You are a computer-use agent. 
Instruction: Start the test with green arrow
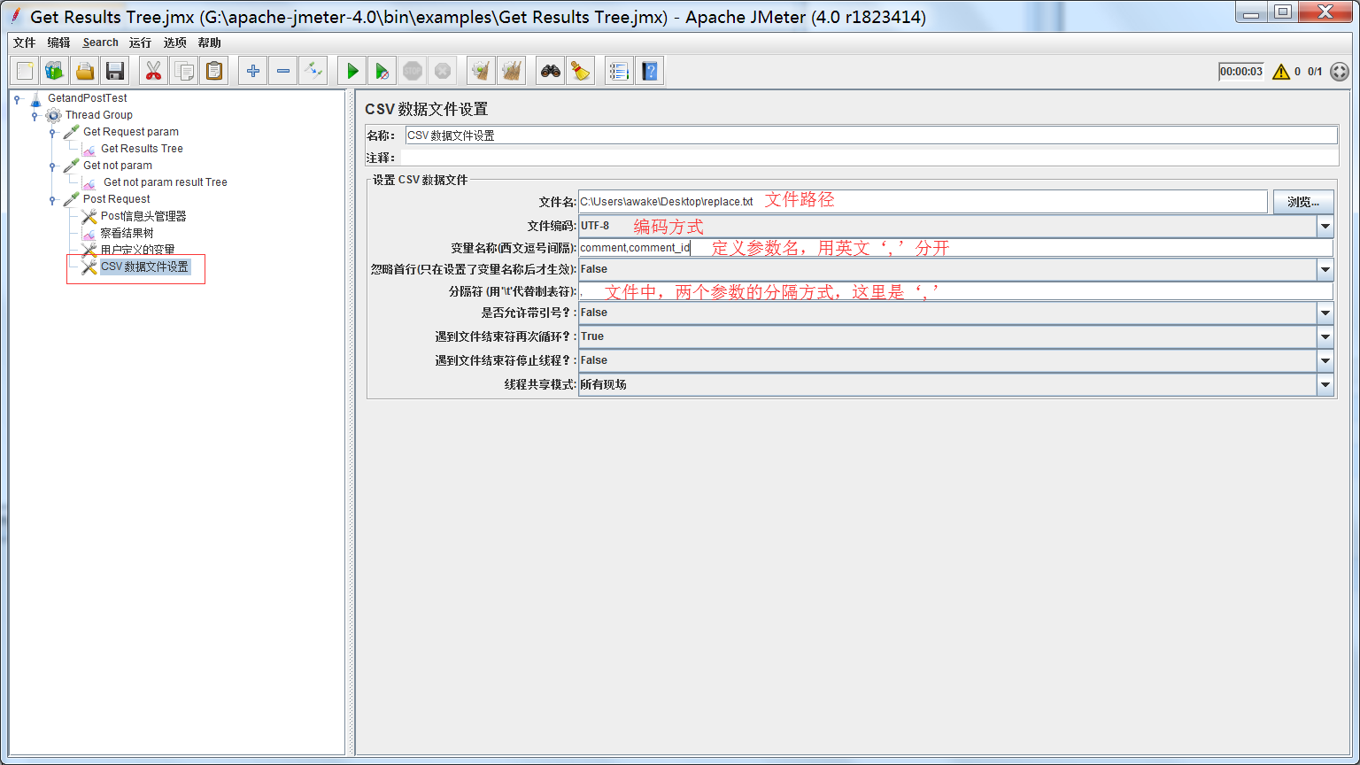pos(352,71)
